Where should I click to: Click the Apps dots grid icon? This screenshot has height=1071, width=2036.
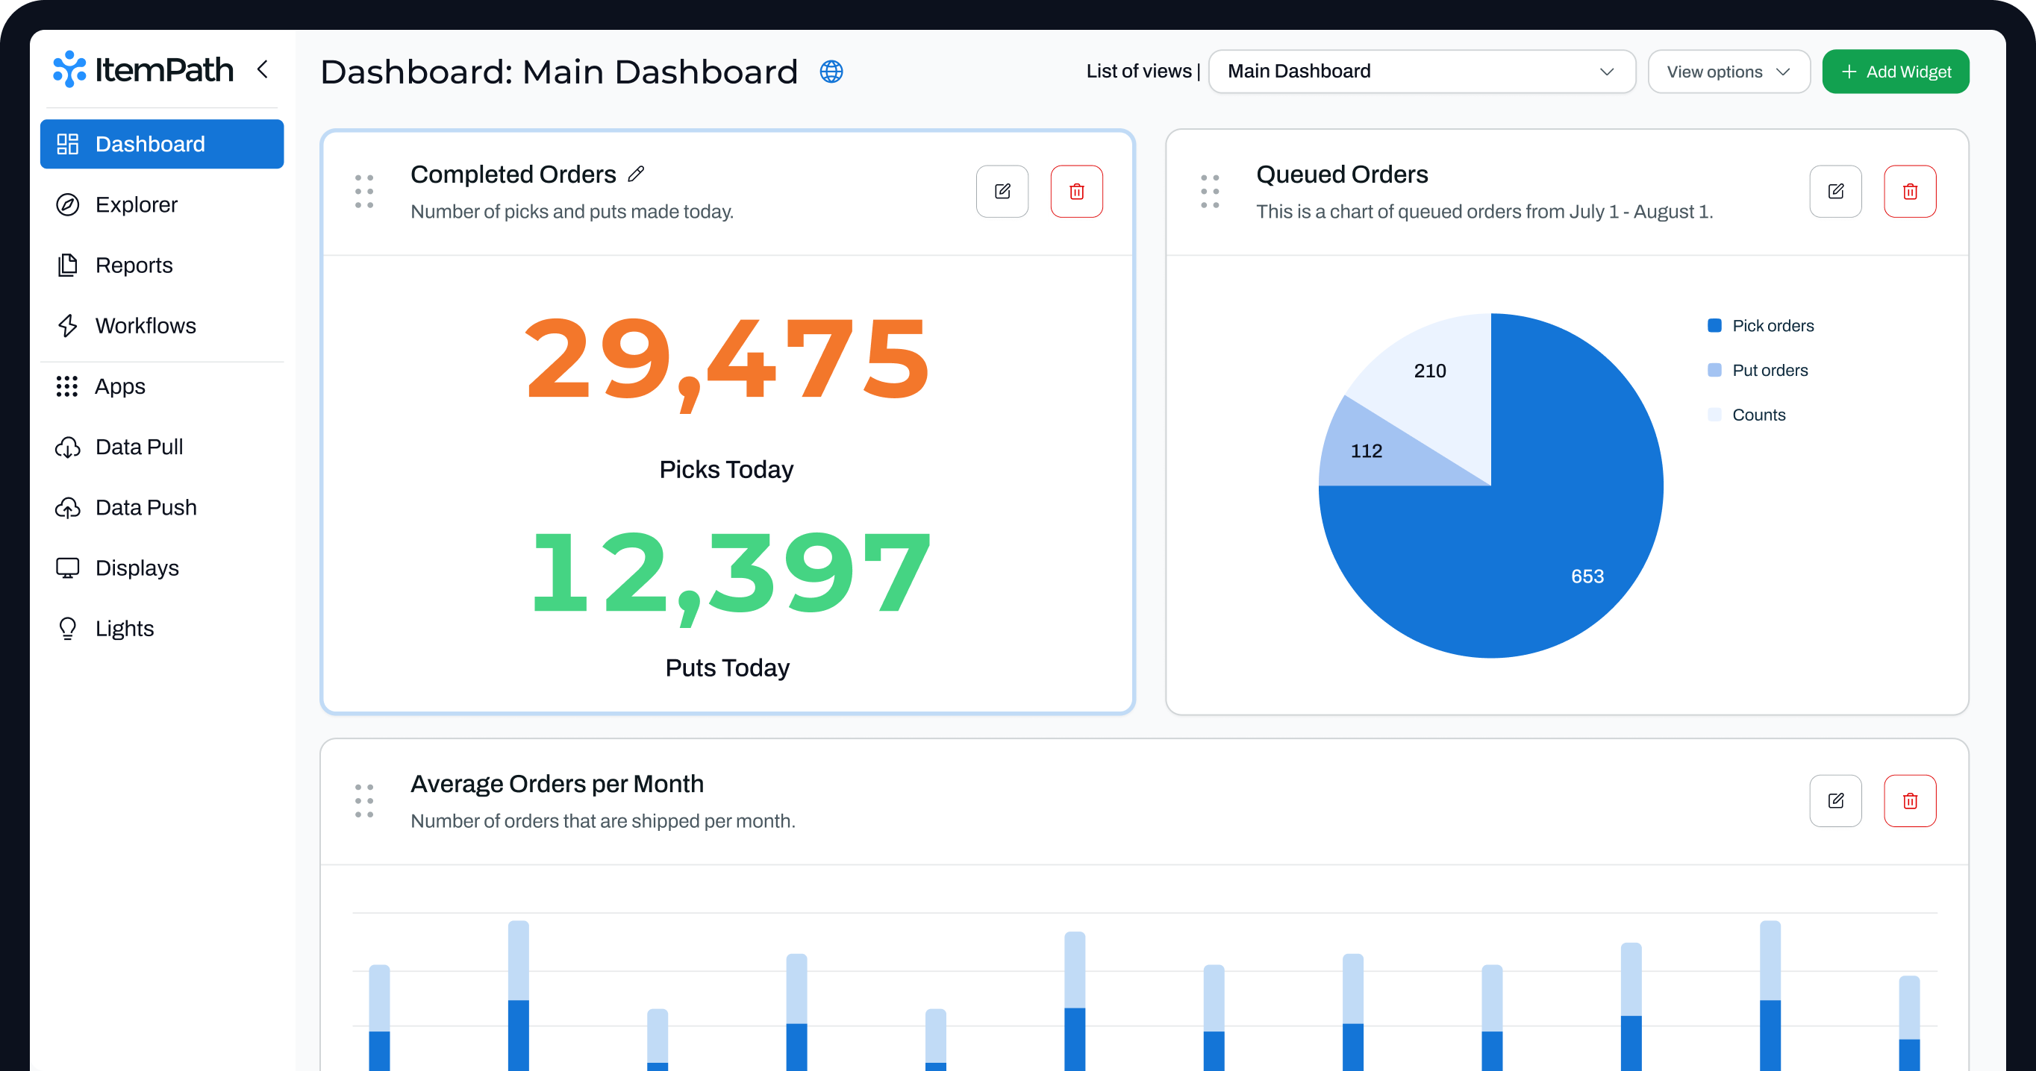[x=67, y=386]
